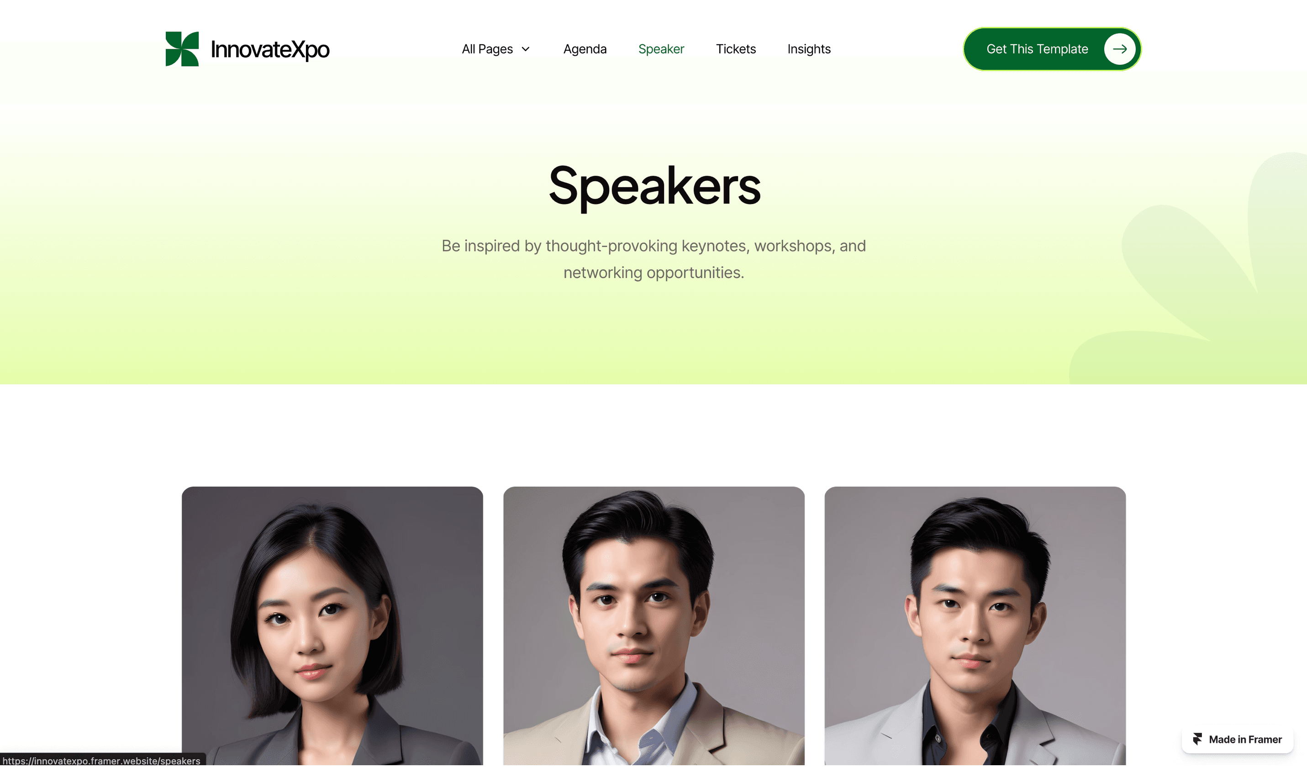Click the Speakers page heading

(654, 186)
